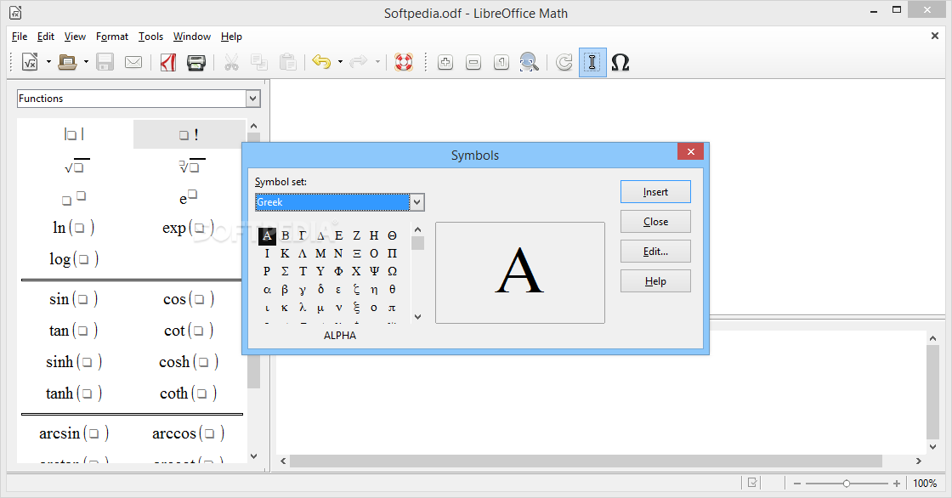The height and width of the screenshot is (498, 952).
Task: Open the Help menu
Action: click(231, 37)
